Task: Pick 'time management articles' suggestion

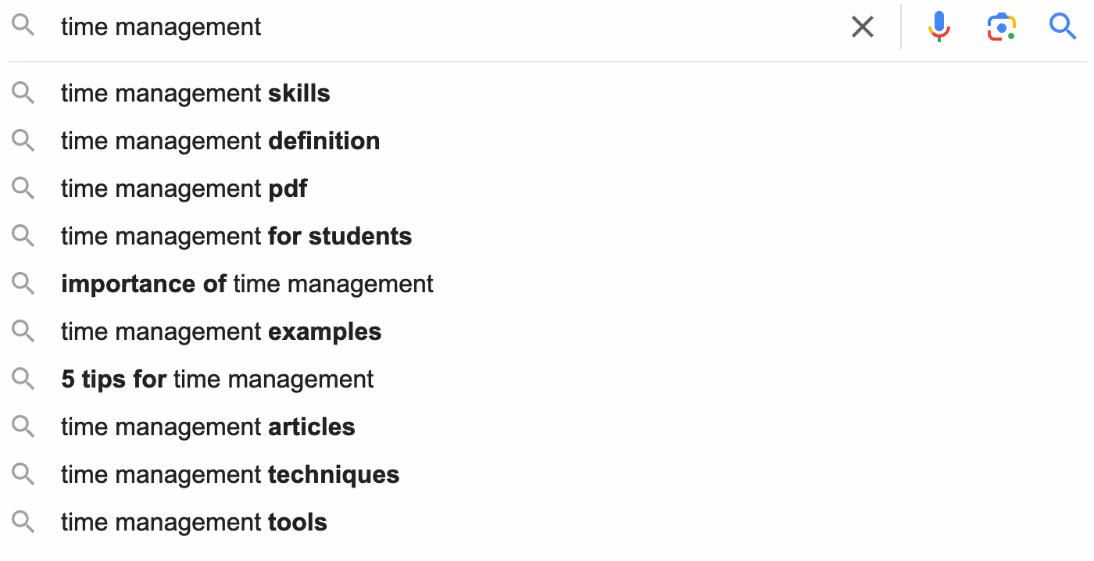Action: pyautogui.click(x=547, y=427)
